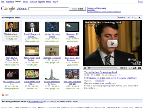
Task: Select BUDS class 234 thumbnail
Action: coord(12,74)
